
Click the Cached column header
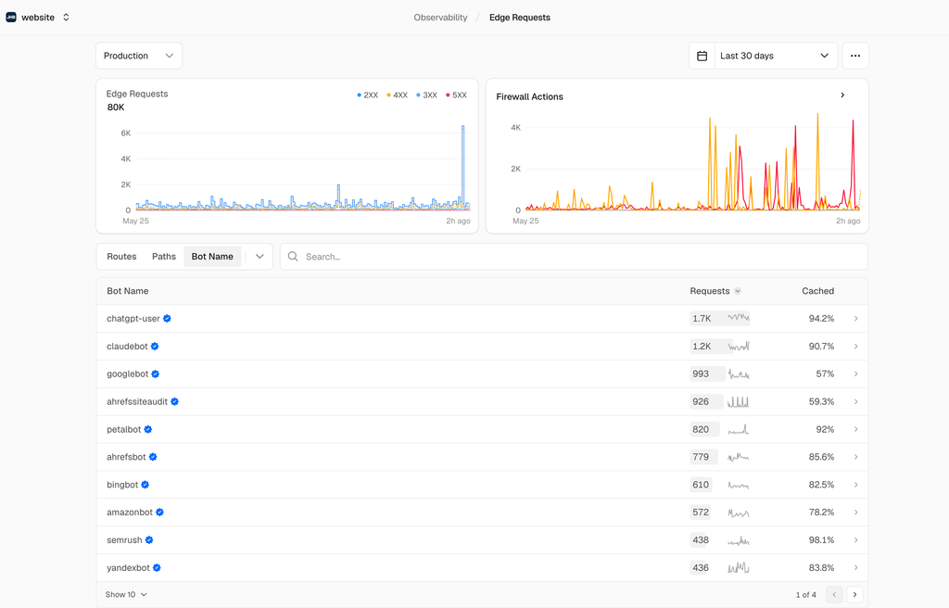(817, 291)
